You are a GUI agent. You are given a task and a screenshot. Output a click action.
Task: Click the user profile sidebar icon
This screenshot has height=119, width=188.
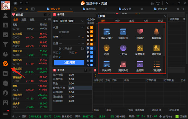point(5,15)
